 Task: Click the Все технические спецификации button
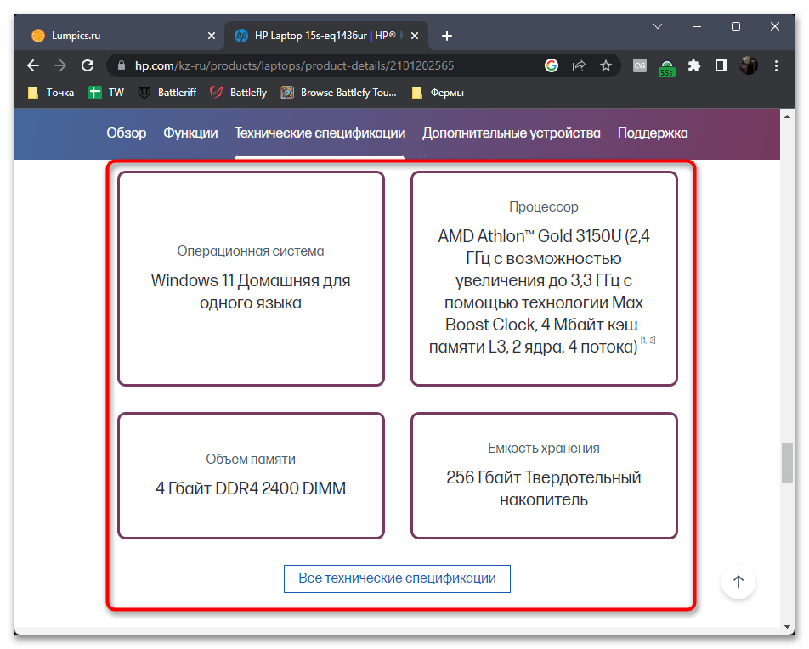pos(397,578)
